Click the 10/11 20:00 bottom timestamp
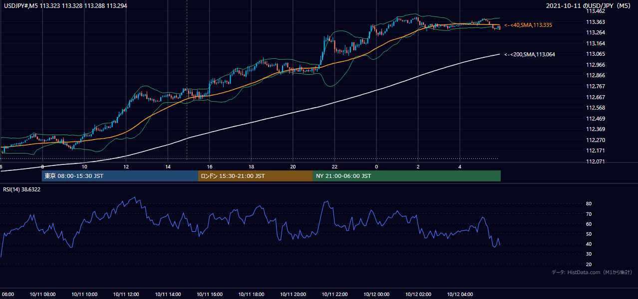This screenshot has height=299, width=638. (293, 295)
